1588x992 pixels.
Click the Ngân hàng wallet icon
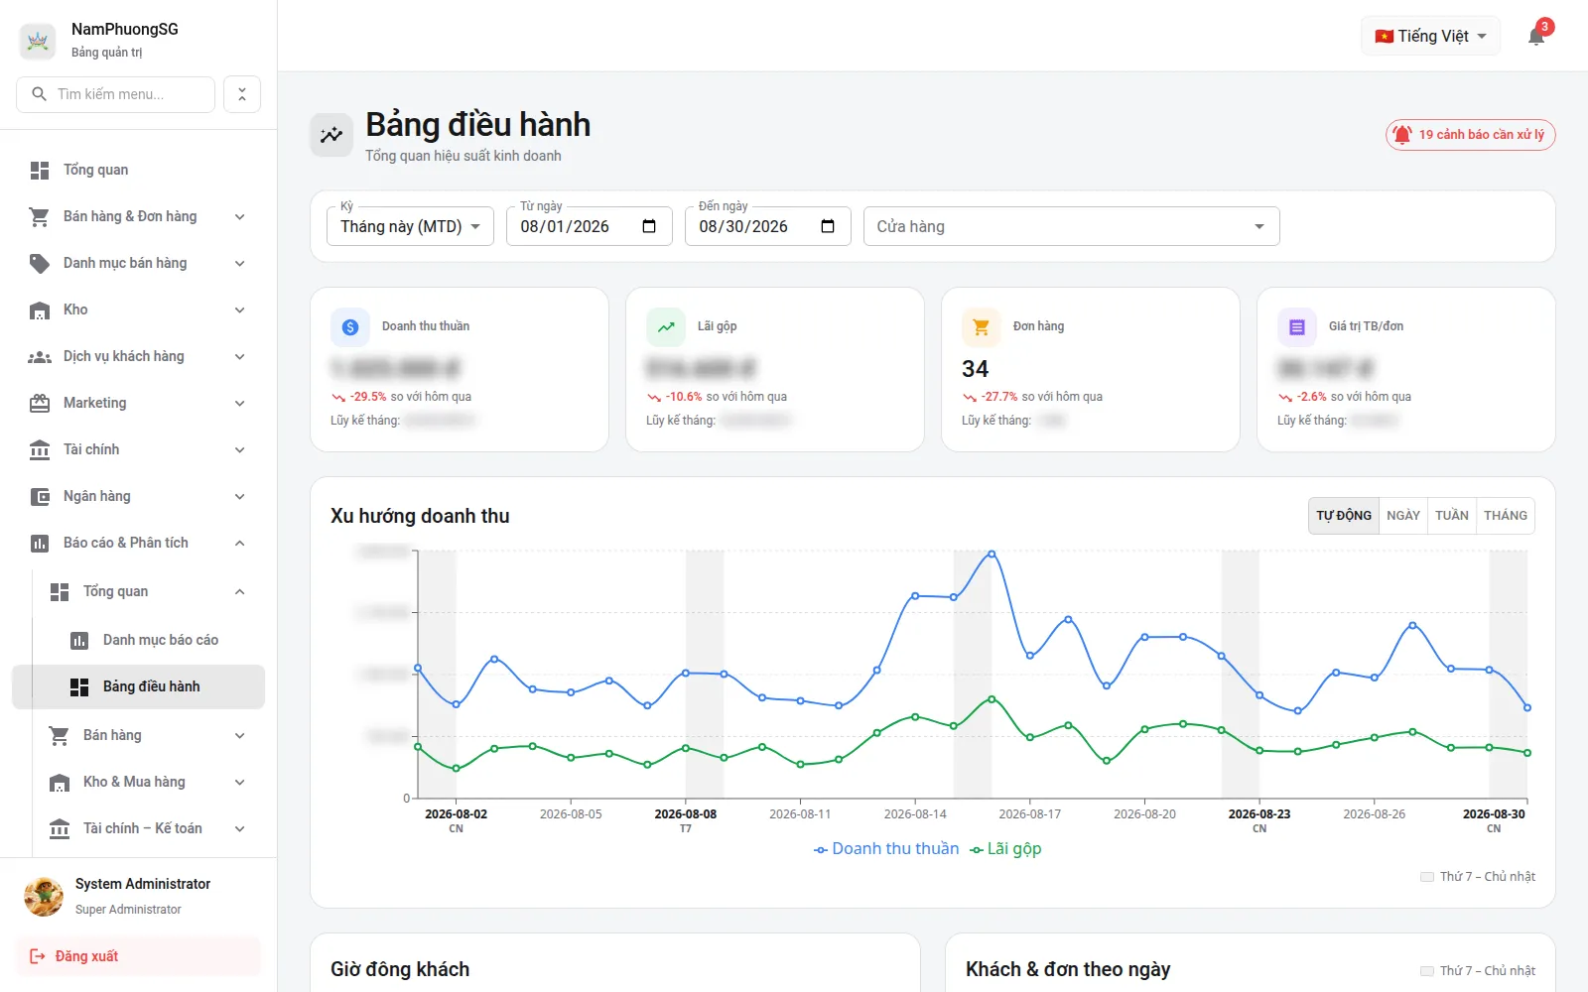pyautogui.click(x=40, y=497)
